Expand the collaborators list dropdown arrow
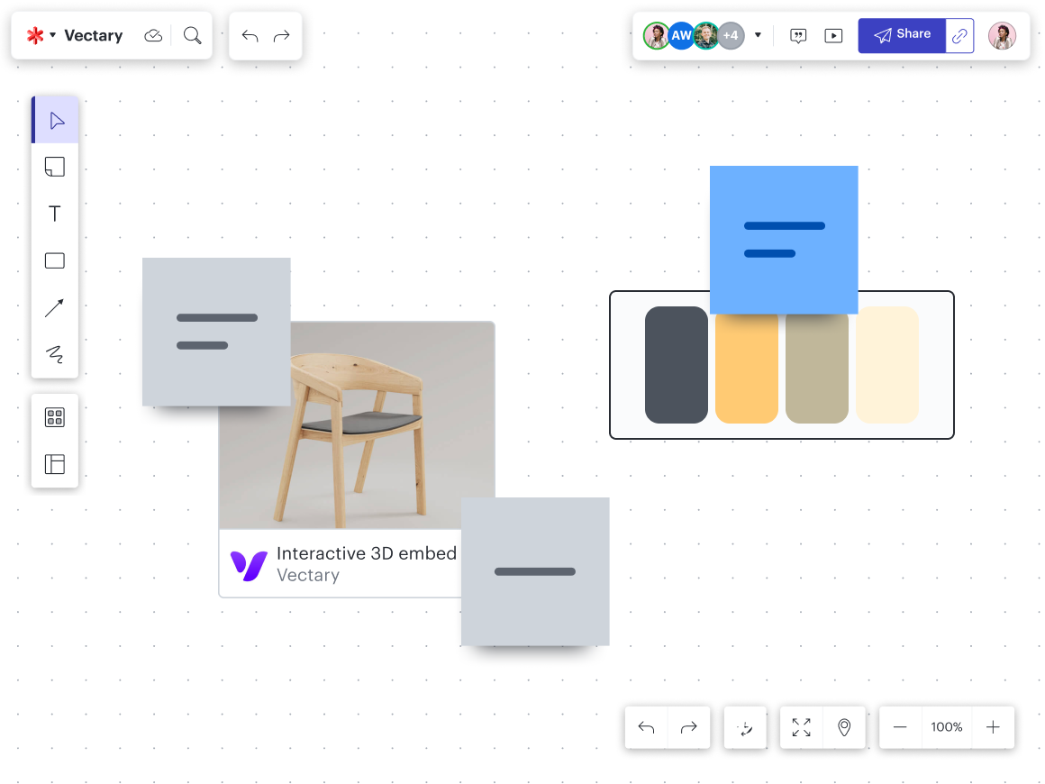 [758, 36]
